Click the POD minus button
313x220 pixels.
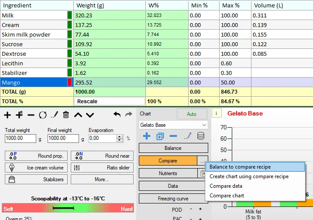[x=191, y=209]
